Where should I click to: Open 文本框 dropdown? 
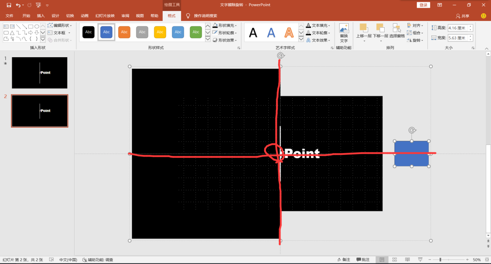click(59, 33)
